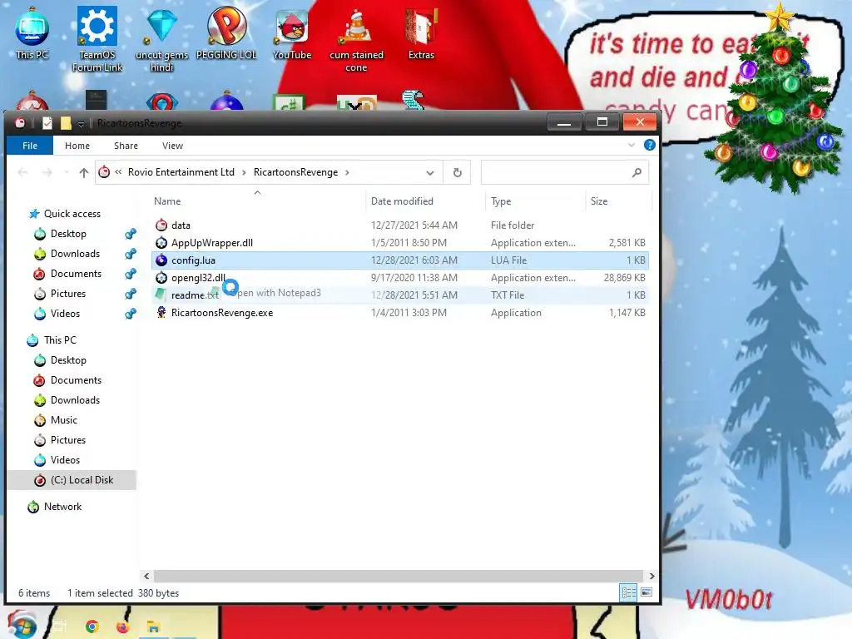Open the View ribbon tab

coord(172,146)
